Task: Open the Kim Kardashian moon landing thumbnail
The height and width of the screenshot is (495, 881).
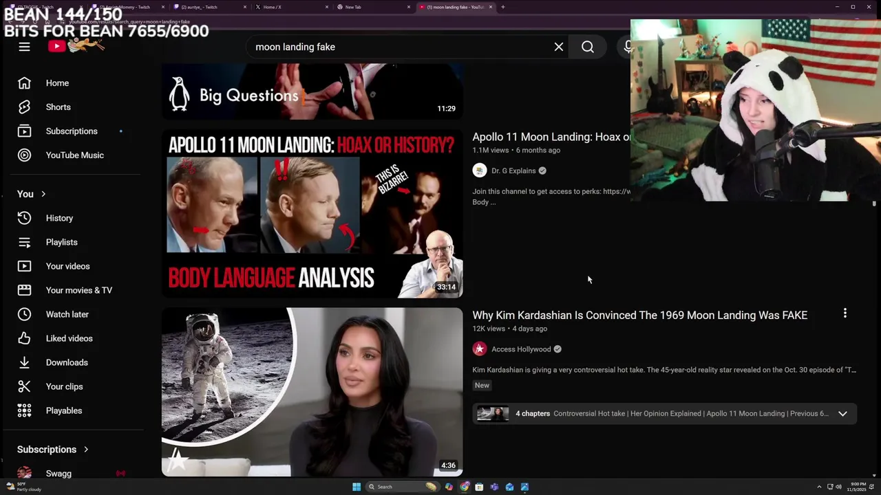Action: pyautogui.click(x=312, y=392)
